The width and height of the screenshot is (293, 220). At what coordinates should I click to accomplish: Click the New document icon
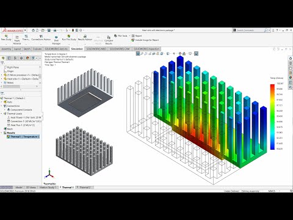tap(37, 30)
